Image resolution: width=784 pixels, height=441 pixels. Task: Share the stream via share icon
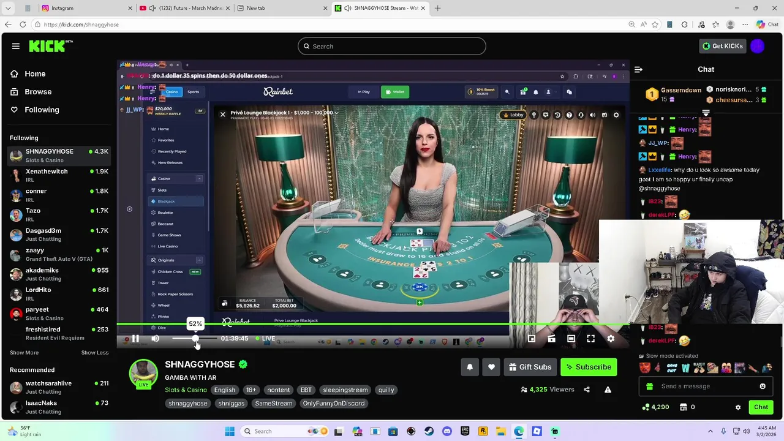tap(587, 390)
